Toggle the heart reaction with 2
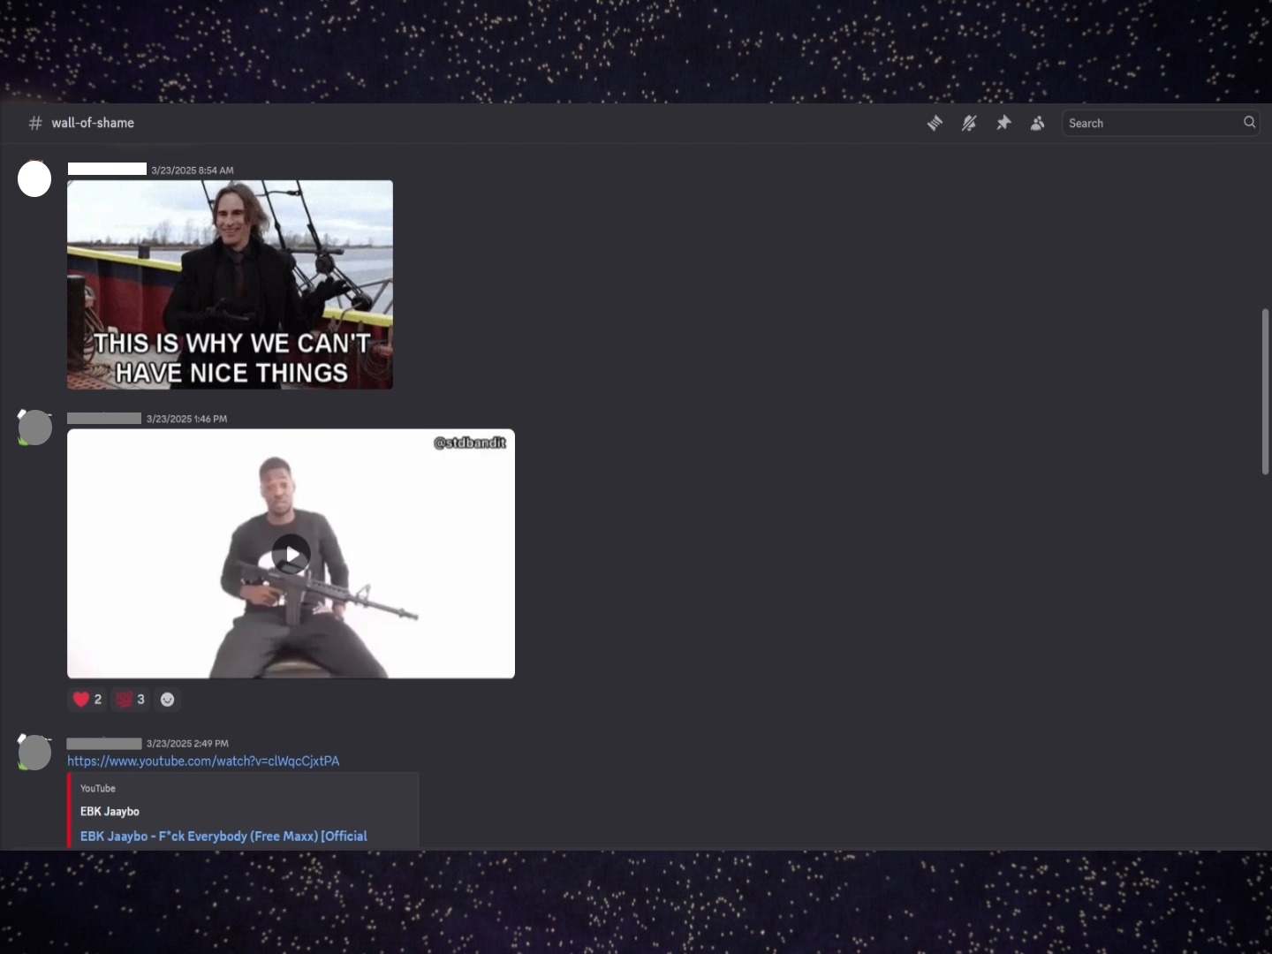Viewport: 1272px width, 954px height. (87, 700)
